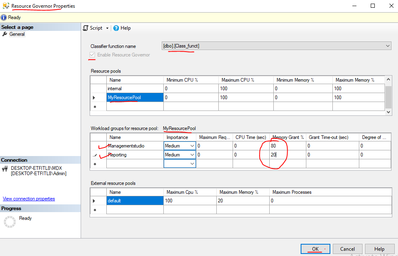Click the progress spinner icon
This screenshot has height=256, width=398.
pos(10,222)
